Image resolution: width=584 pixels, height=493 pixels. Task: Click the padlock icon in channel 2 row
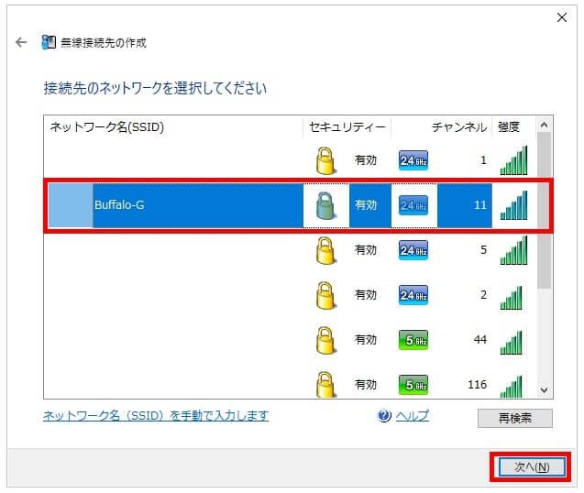click(x=325, y=295)
